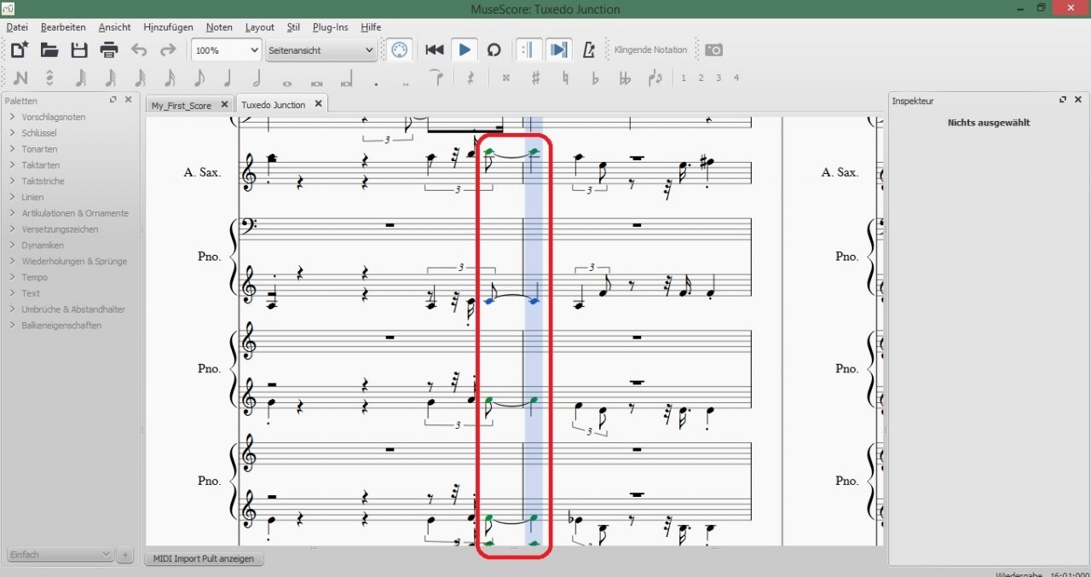Close the Paletten panel
This screenshot has height=577, width=1091.
coord(128,100)
